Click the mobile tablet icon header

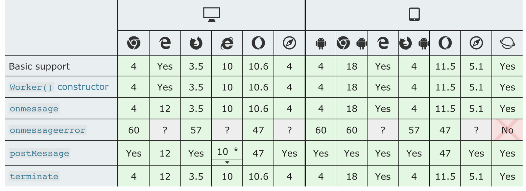click(414, 14)
